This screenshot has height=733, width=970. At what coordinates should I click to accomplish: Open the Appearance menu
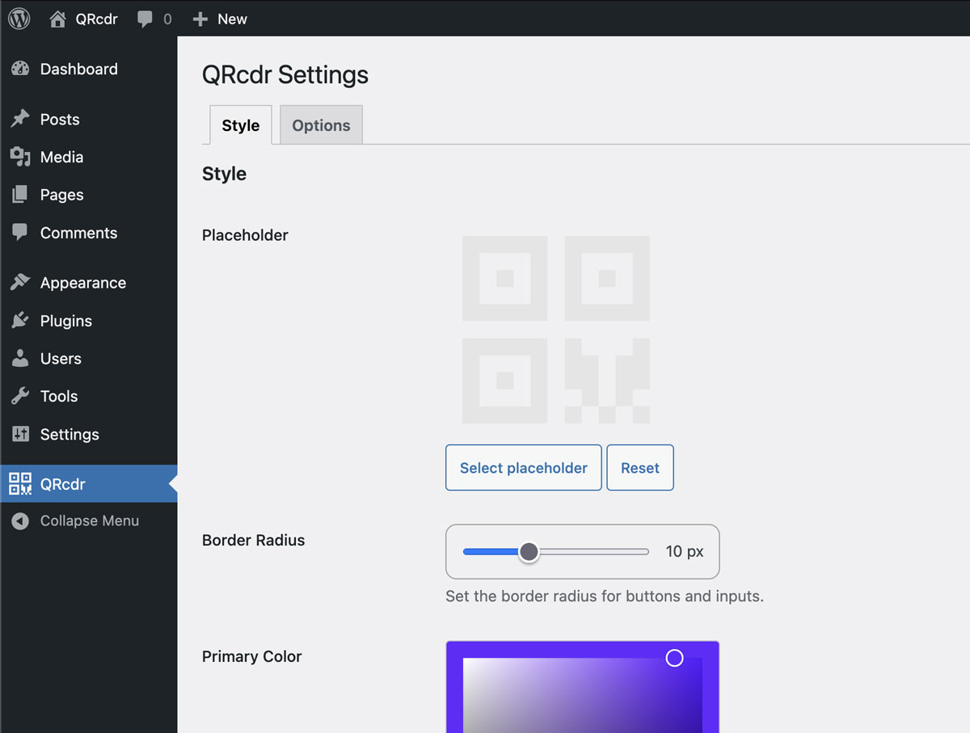(x=82, y=283)
